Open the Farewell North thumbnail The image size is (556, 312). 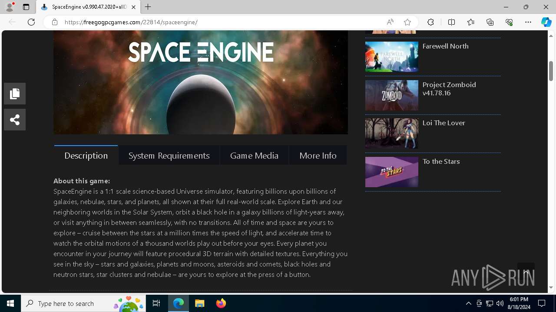[x=392, y=57]
